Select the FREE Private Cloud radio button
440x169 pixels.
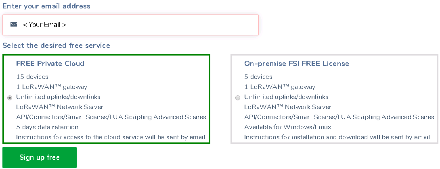[10, 97]
